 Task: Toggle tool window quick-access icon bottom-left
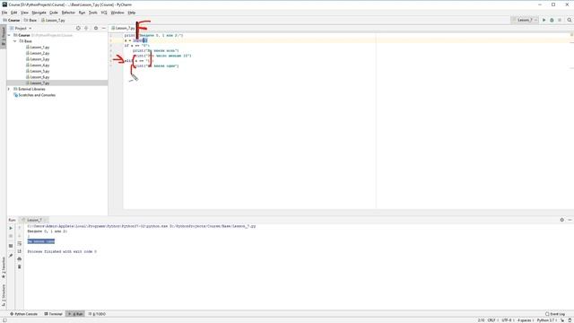pos(4,320)
